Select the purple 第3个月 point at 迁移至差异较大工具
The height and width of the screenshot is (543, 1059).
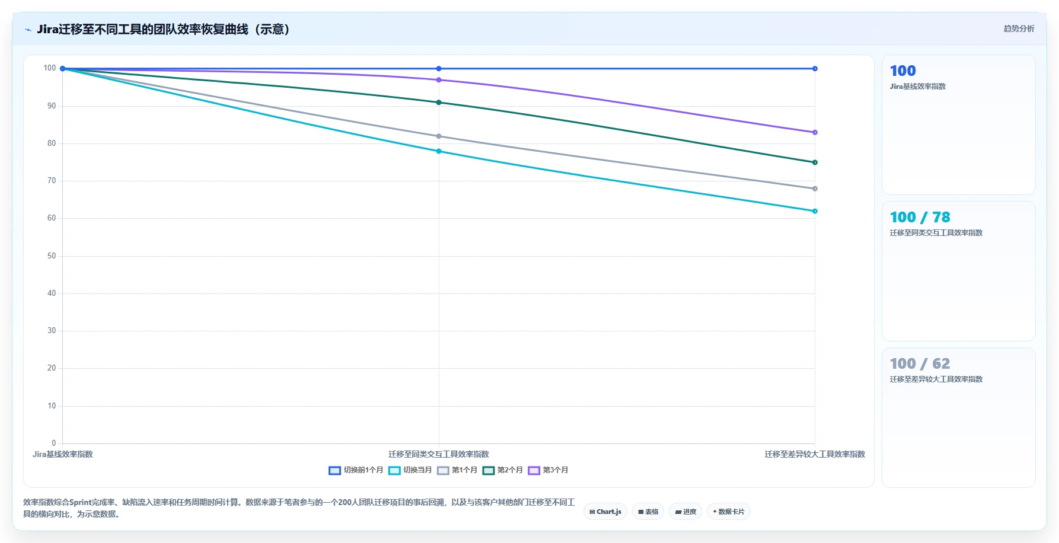815,132
